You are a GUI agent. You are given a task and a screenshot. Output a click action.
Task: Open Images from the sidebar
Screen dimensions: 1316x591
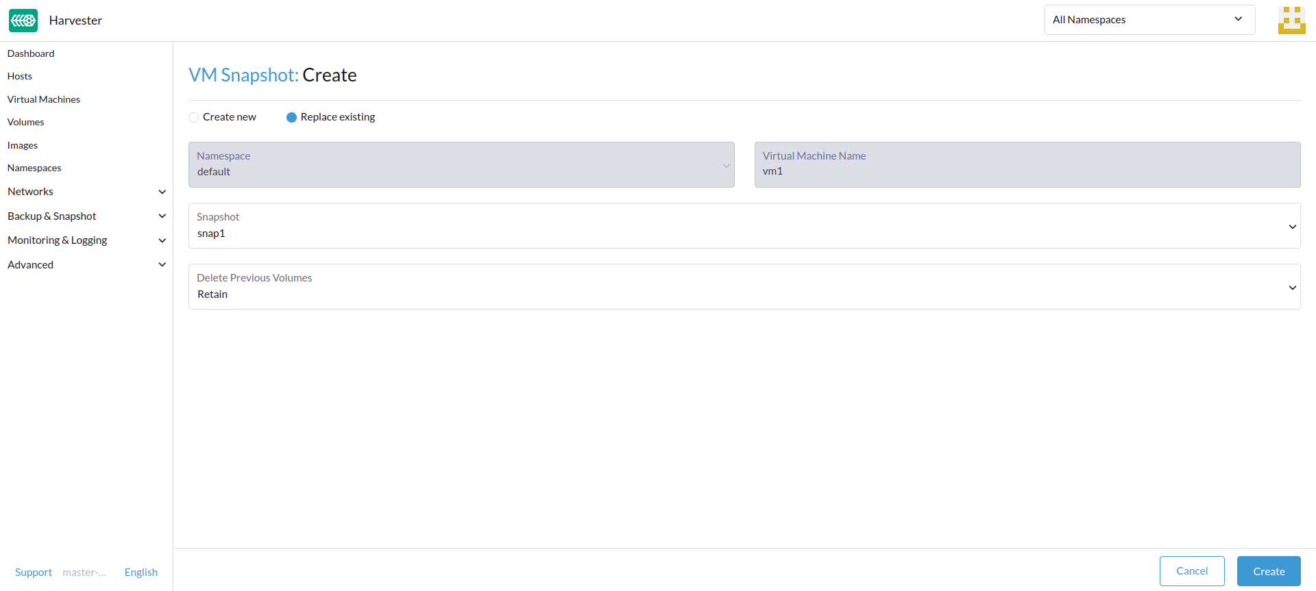pyautogui.click(x=23, y=145)
